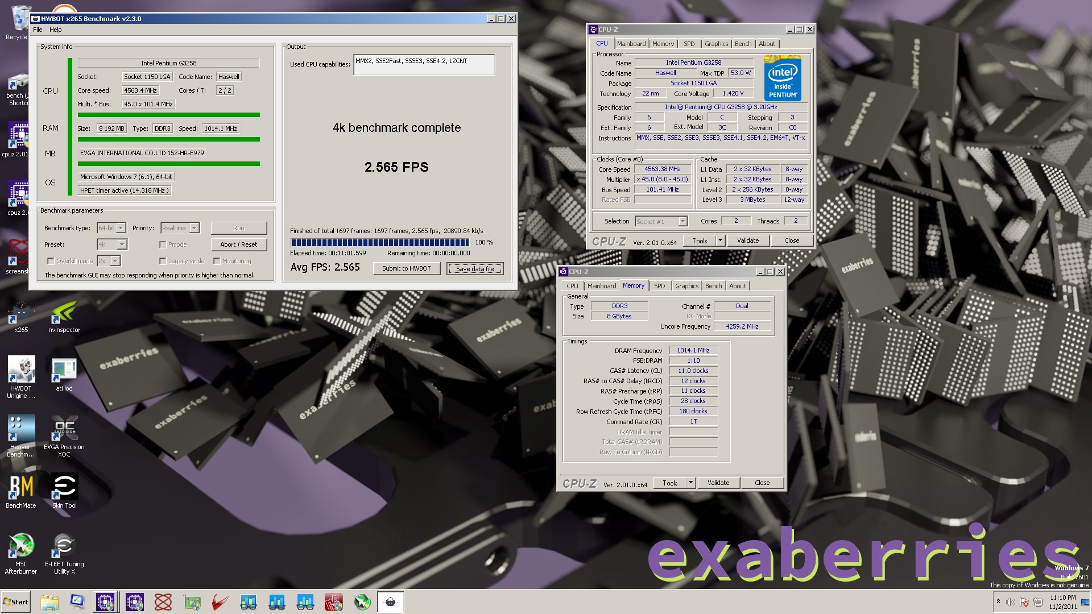Launch BenchMate from the desktop

pos(21,491)
